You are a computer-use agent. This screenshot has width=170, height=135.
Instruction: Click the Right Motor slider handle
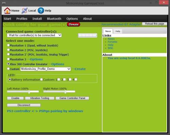click(x=65, y=92)
